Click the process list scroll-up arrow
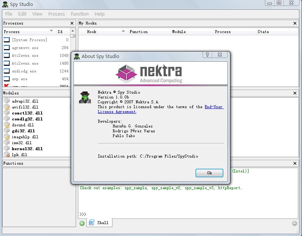The height and width of the screenshot is (236, 302). 73,31
